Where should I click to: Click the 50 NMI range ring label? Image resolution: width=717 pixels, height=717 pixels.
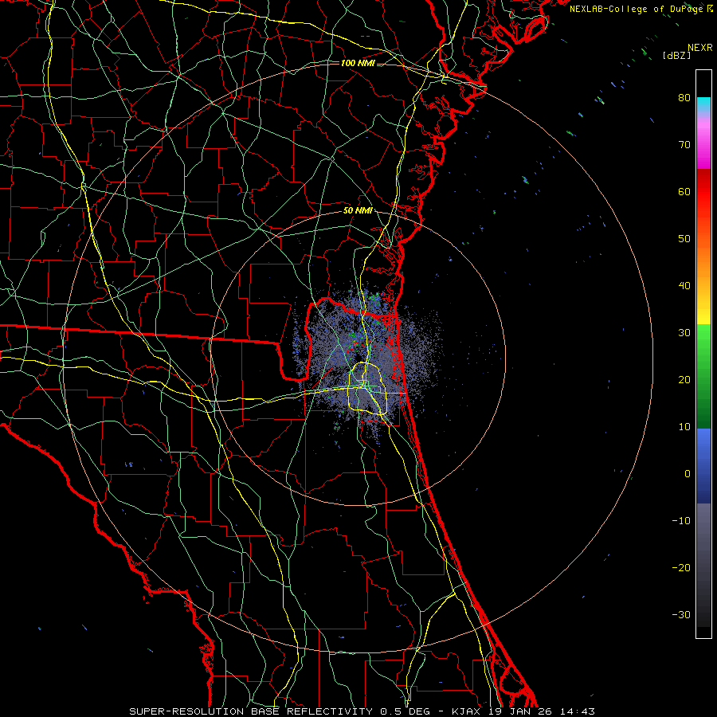(358, 211)
